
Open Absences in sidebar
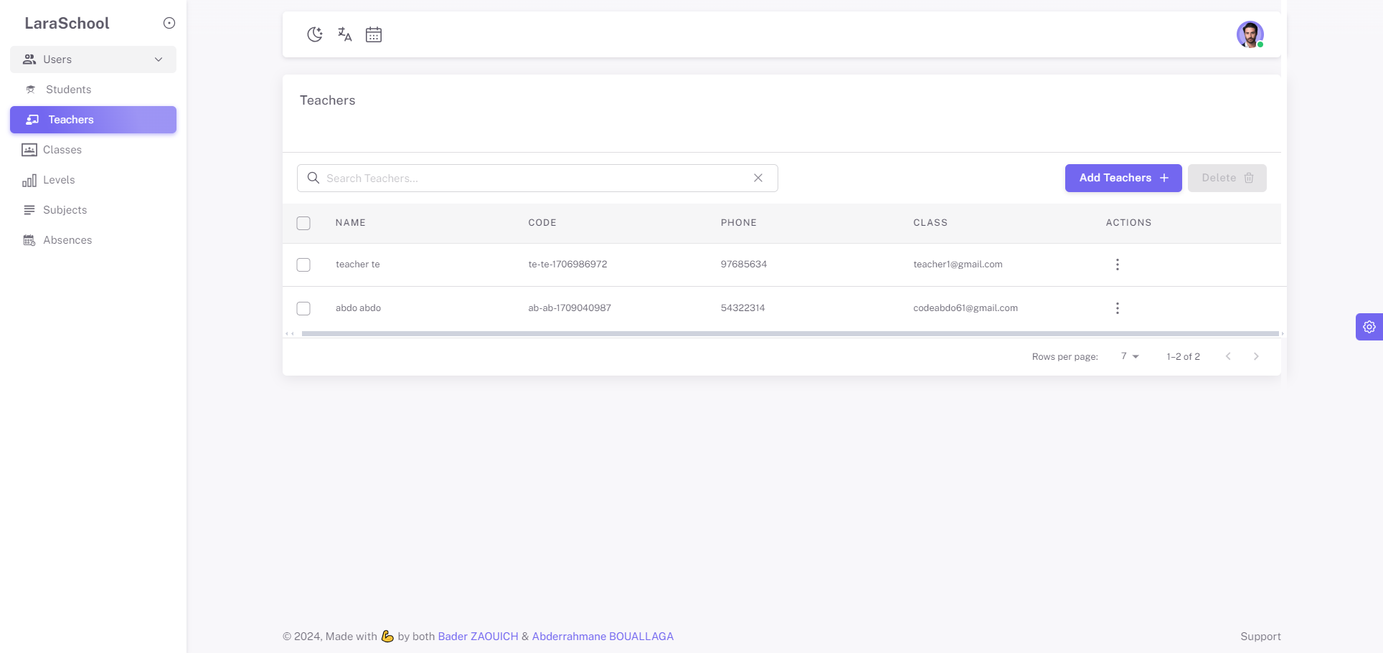pos(93,240)
